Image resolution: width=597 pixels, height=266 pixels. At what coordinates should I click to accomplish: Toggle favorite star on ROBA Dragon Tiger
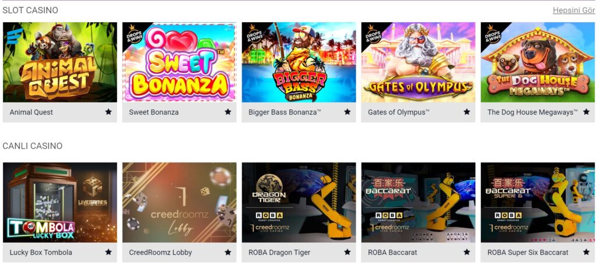(x=347, y=252)
